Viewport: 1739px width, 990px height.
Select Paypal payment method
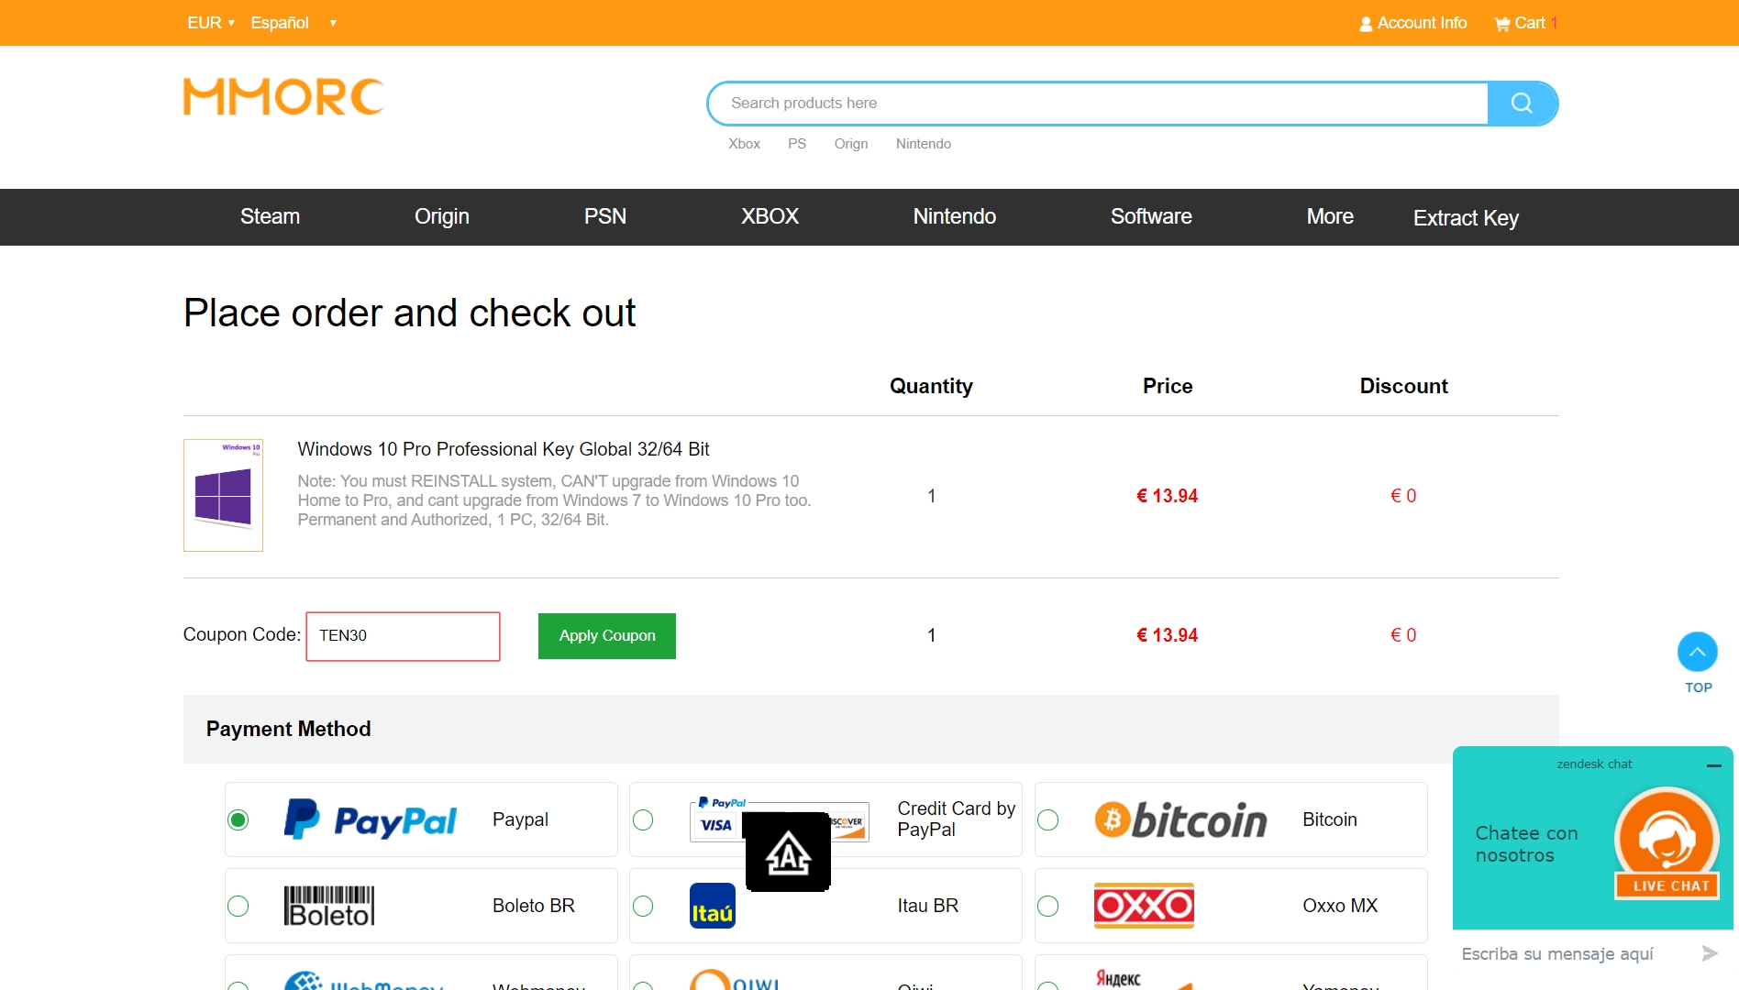coord(238,819)
